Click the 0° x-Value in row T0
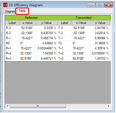Screen dimensions: 116x113 click(x=81, y=43)
